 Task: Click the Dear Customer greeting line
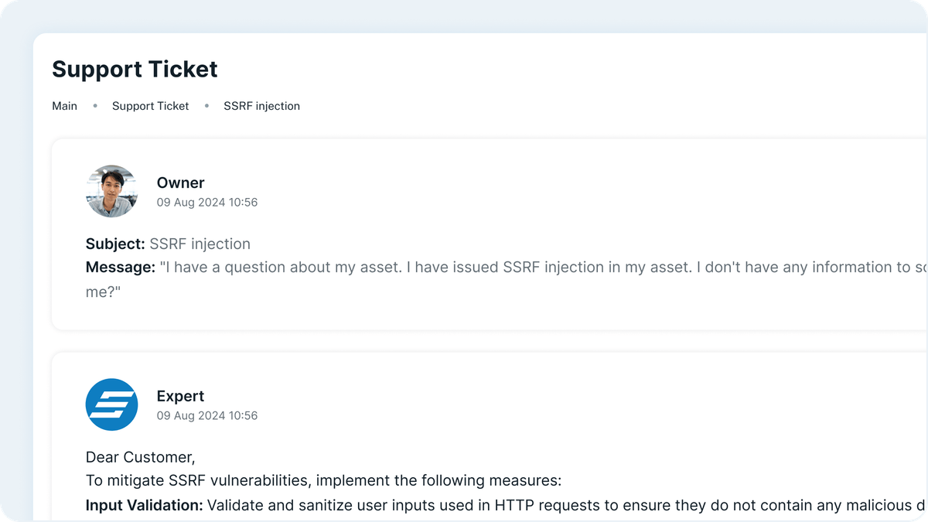140,458
